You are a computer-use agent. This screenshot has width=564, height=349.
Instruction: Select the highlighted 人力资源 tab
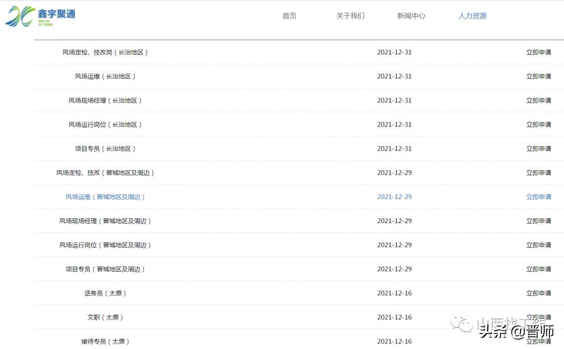point(472,16)
